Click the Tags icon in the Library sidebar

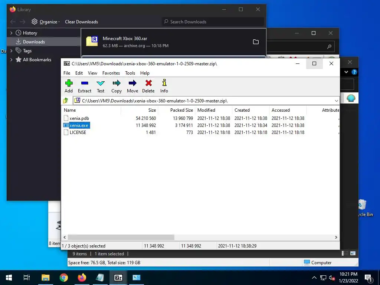pos(19,50)
